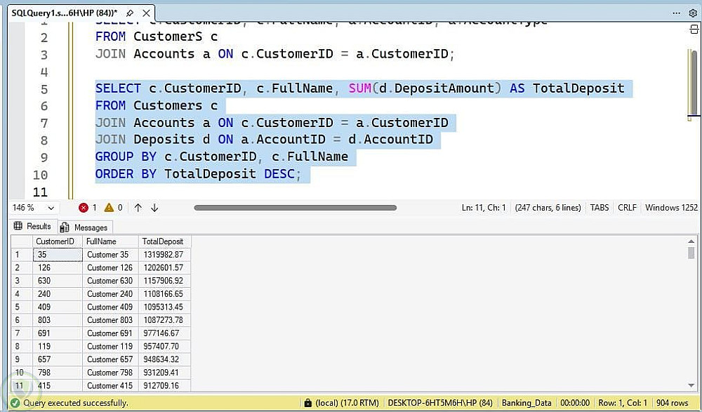Image resolution: width=702 pixels, height=412 pixels.
Task: Select the SQLQuery1.s...6H\HP (84) tab
Action: coord(65,13)
